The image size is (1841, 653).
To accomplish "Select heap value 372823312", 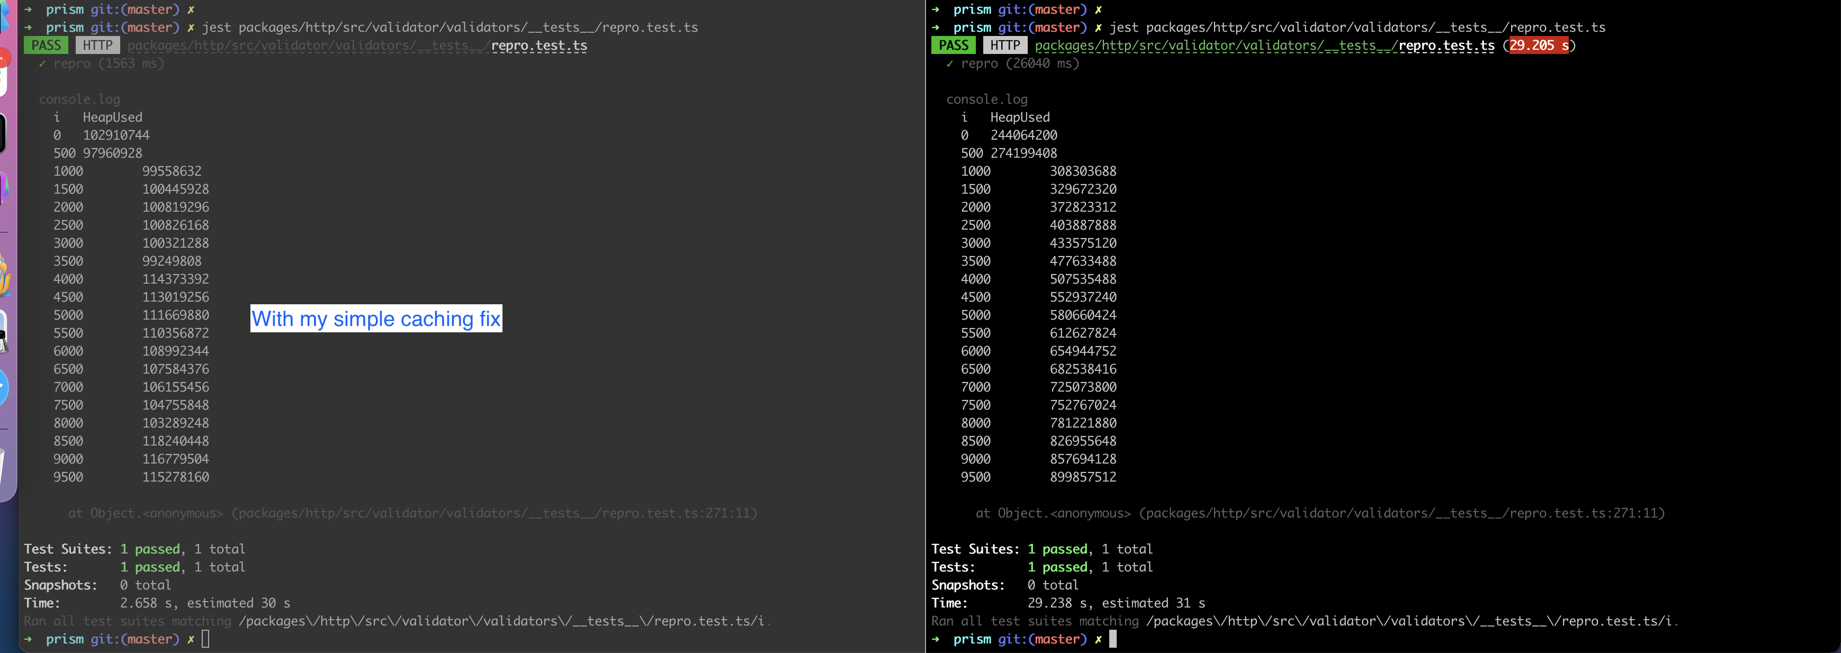I will [x=1083, y=207].
